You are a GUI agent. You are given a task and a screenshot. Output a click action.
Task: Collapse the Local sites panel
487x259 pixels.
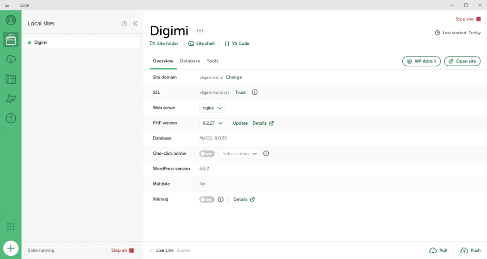coord(135,24)
